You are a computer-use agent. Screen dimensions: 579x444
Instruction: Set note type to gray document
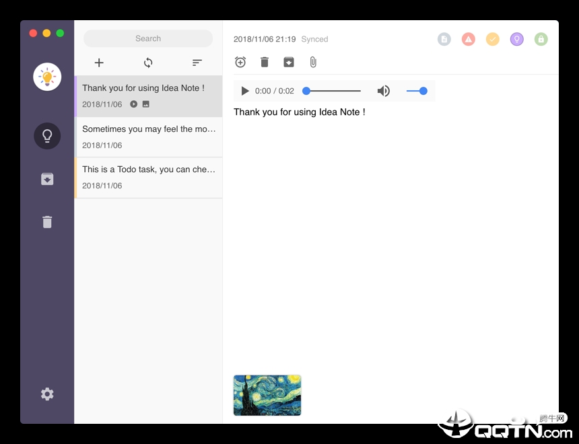point(444,39)
